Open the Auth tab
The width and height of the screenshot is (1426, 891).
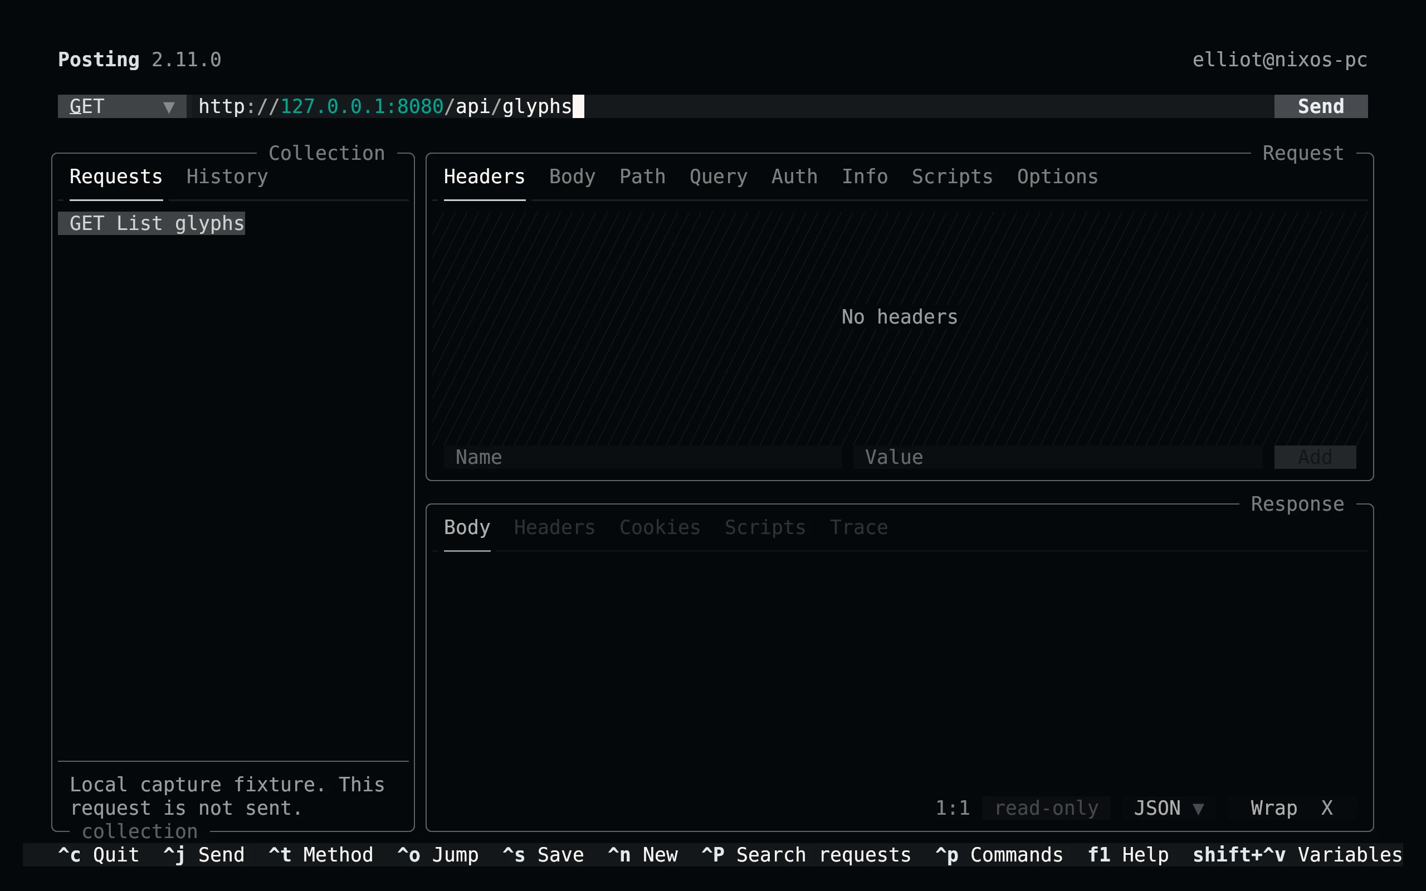794,177
